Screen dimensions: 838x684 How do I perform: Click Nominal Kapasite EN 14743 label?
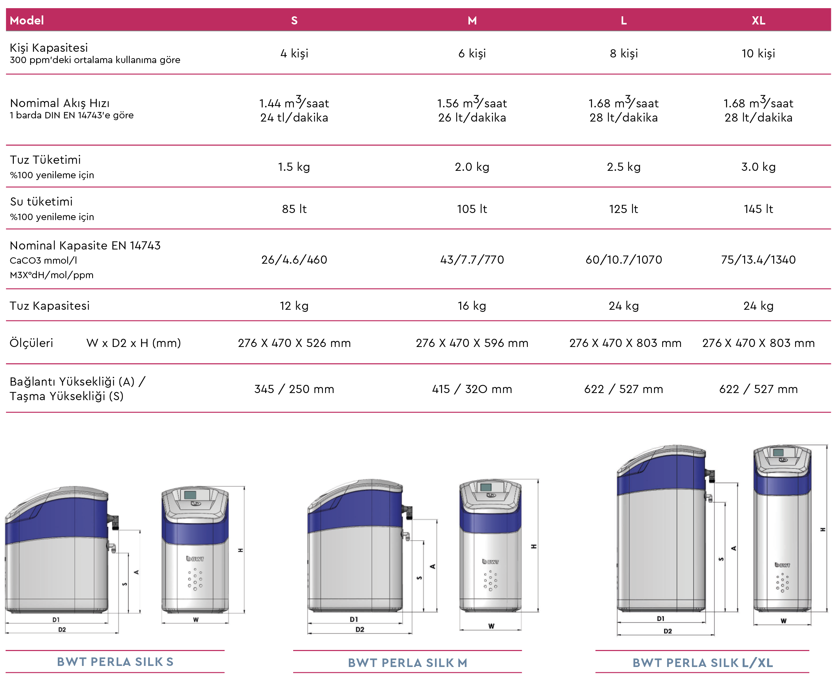point(85,246)
